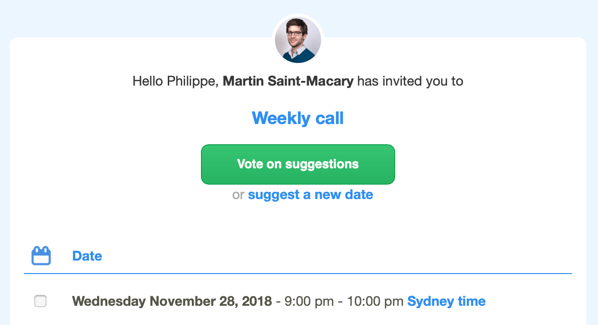Click the Hello Philippe greeting text
This screenshot has width=598, height=325.
[175, 81]
